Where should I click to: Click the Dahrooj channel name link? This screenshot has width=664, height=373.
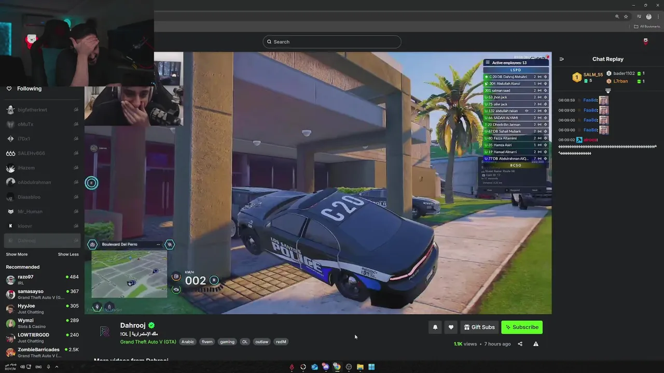point(133,325)
